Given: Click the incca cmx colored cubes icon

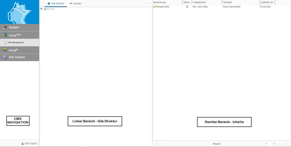Looking at the screenshot, I should (5, 35).
